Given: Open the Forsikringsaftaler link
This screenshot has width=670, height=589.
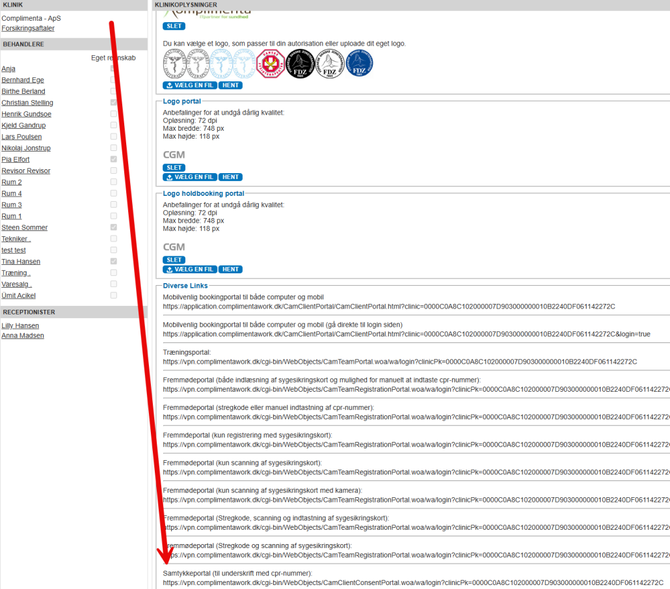Looking at the screenshot, I should tap(28, 29).
